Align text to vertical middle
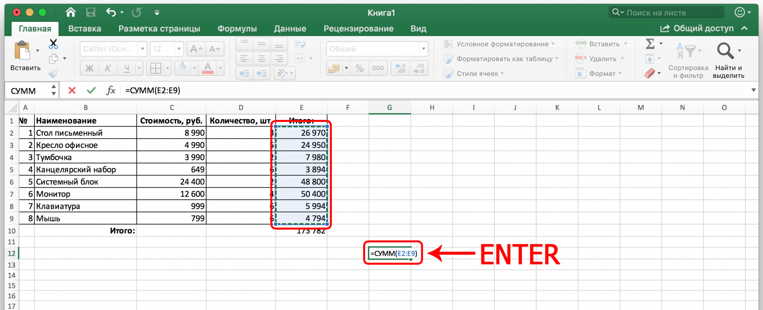Image resolution: width=763 pixels, height=310 pixels. click(x=262, y=44)
